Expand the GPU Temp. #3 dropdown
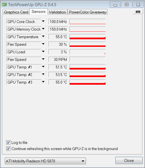The width and height of the screenshot is (145, 168). [x=43, y=82]
